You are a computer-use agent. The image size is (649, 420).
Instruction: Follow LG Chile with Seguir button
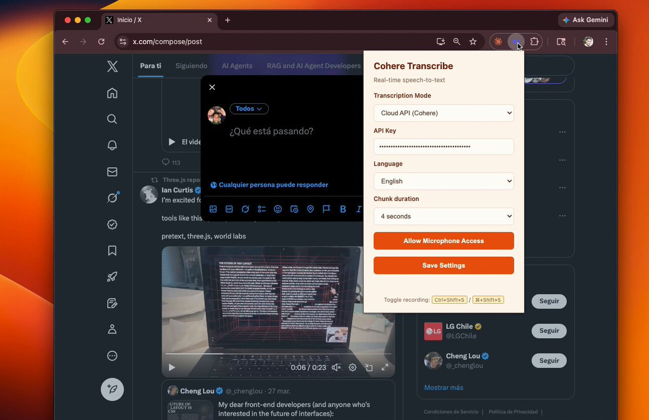549,331
